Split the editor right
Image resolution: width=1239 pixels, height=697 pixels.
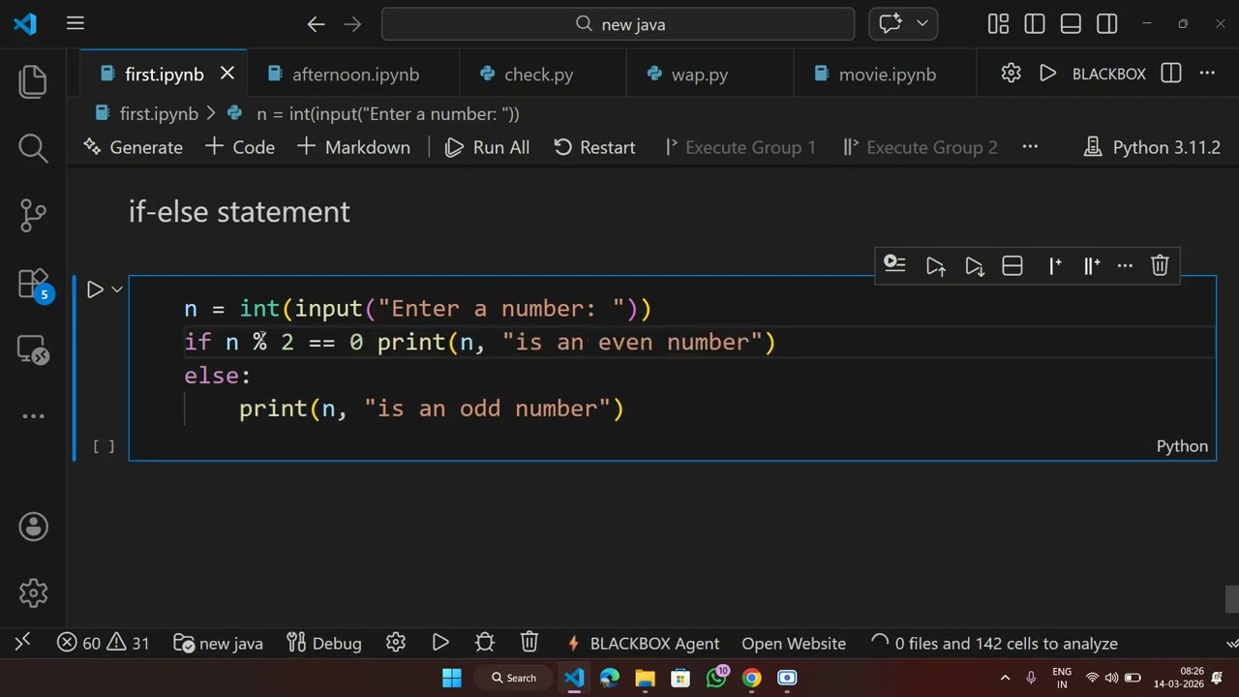(x=1171, y=74)
